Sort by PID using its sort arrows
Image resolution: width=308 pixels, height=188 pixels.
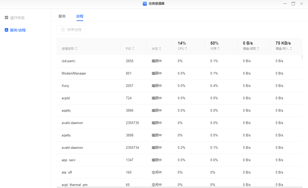[133, 48]
